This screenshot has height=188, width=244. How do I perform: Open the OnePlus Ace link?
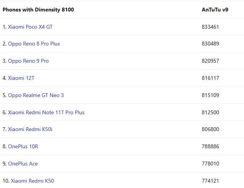(23, 164)
